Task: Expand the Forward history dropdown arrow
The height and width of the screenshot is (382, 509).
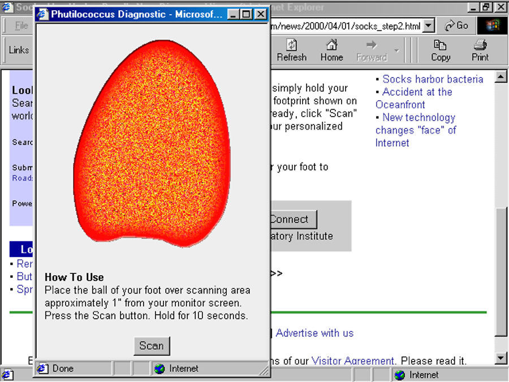Action: pyautogui.click(x=396, y=50)
